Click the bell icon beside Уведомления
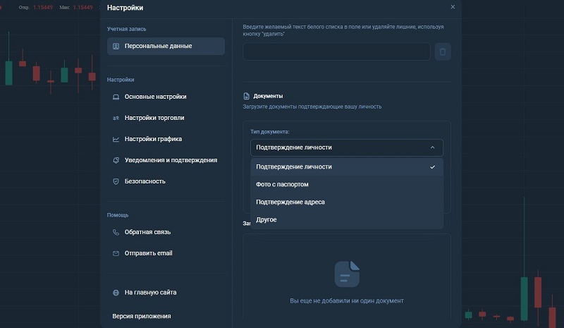This screenshot has height=328, width=564. click(116, 160)
